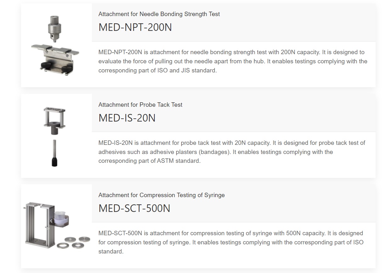Viewport: 391px width, 273px height.
Task: Click the MED-IS-20N description paragraph
Action: tap(232, 152)
